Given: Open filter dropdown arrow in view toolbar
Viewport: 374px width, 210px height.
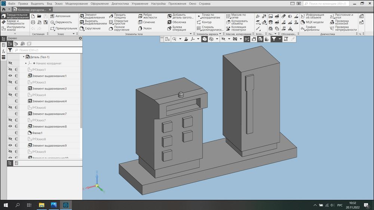Looking at the screenshot, I should click(x=279, y=39).
